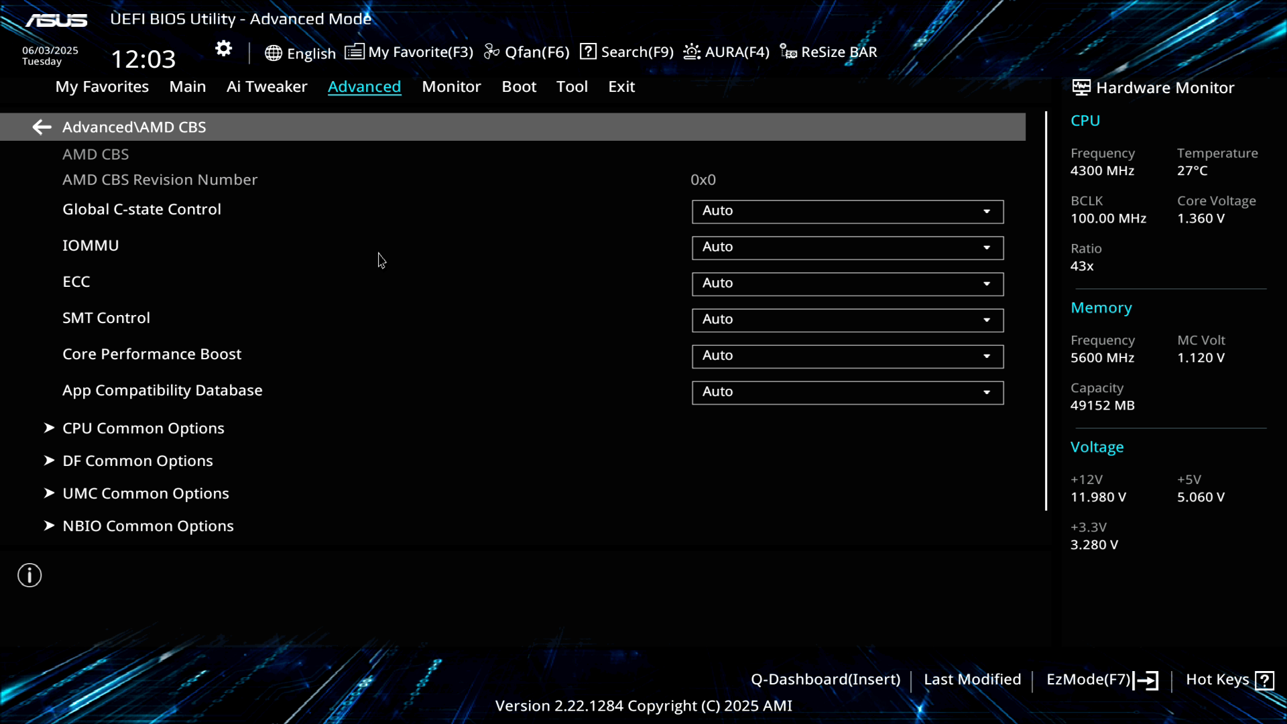This screenshot has width=1287, height=724.
Task: Open the Search(F9) tool
Action: (627, 52)
